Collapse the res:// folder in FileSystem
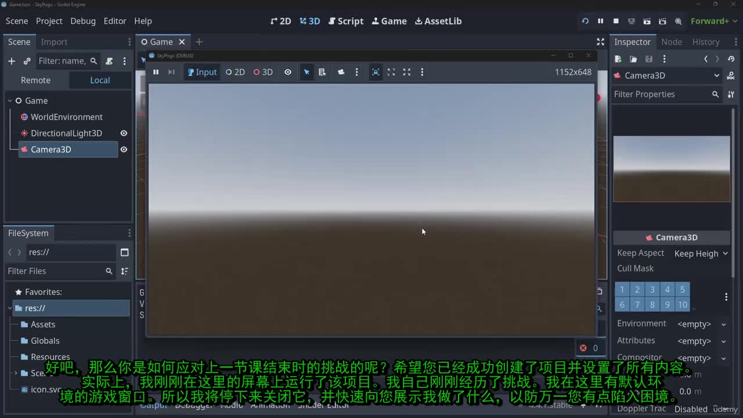Screen dimensions: 743x418 [x=10, y=308]
